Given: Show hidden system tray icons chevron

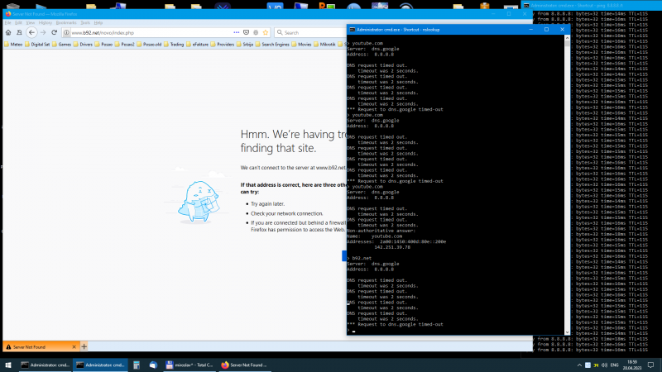Looking at the screenshot, I should coord(579,365).
